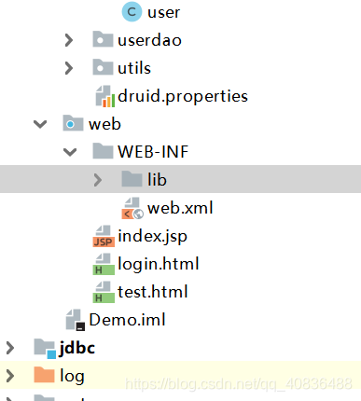This screenshot has width=361, height=401.
Task: Click the Demo.iml module file icon
Action: 75,320
